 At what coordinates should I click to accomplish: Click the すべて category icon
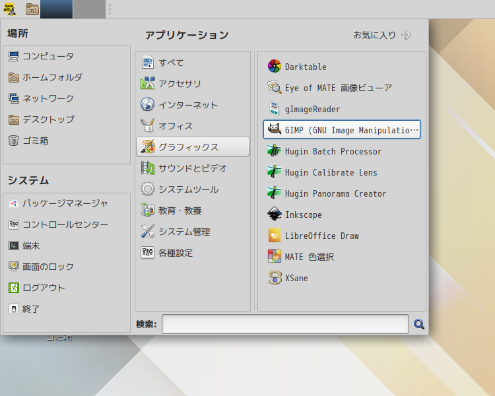pos(147,62)
